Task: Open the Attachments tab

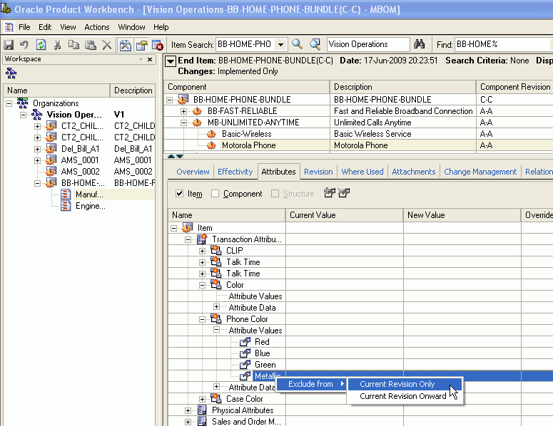Action: point(414,172)
